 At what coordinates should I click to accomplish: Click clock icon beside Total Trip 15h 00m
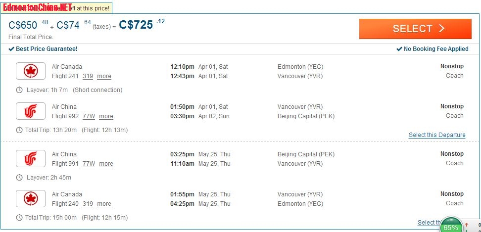(19, 218)
